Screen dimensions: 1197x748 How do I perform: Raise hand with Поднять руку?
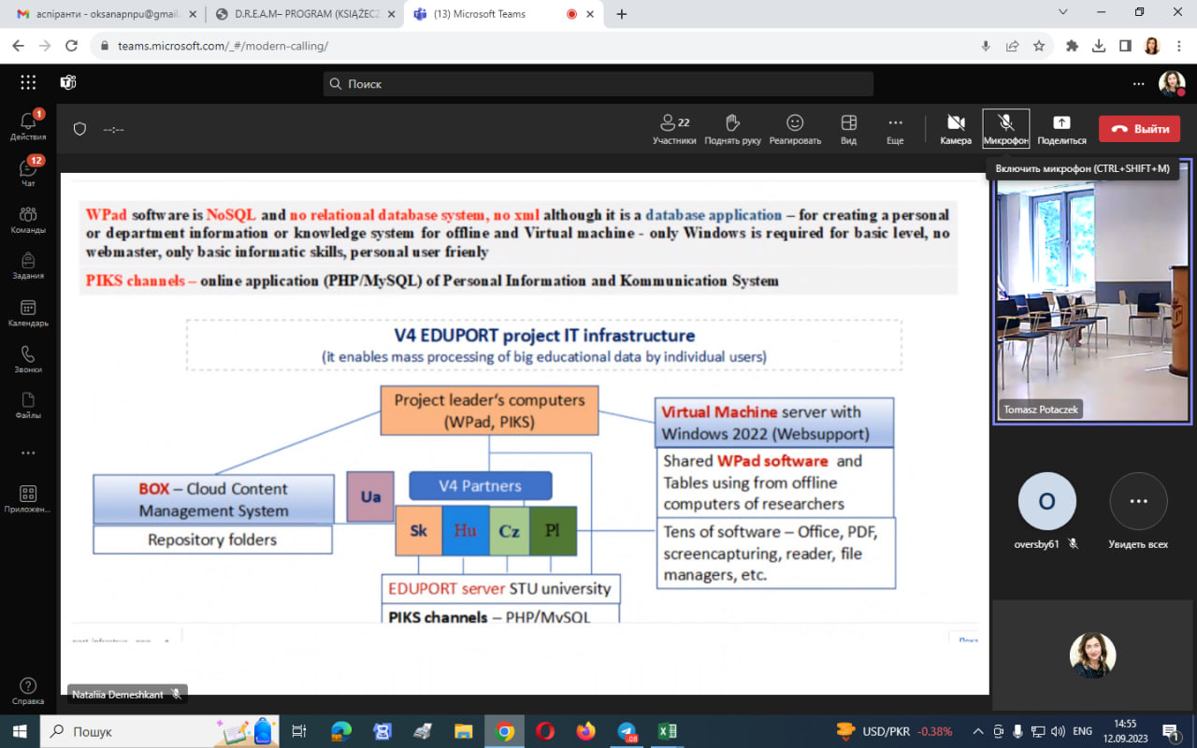click(x=733, y=129)
